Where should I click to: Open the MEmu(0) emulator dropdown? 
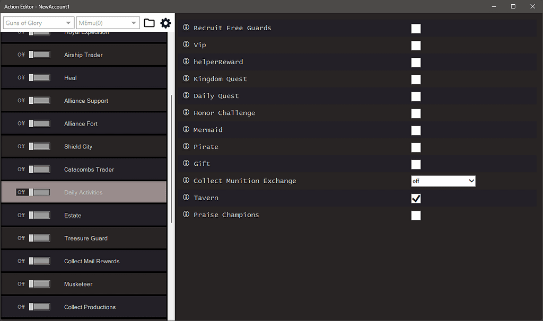(x=108, y=23)
